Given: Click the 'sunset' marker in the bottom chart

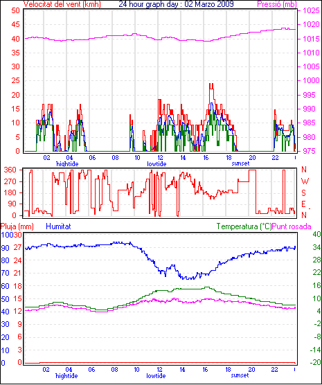Looking at the screenshot, I should click(240, 375).
